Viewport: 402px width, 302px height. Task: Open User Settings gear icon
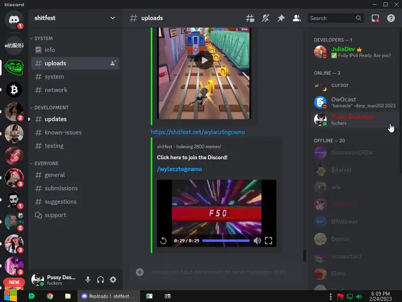113,280
